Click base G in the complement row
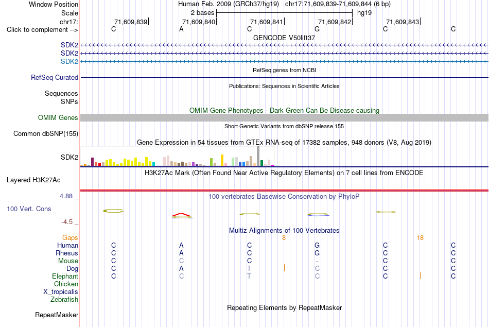The image size is (489, 327). 317,29
